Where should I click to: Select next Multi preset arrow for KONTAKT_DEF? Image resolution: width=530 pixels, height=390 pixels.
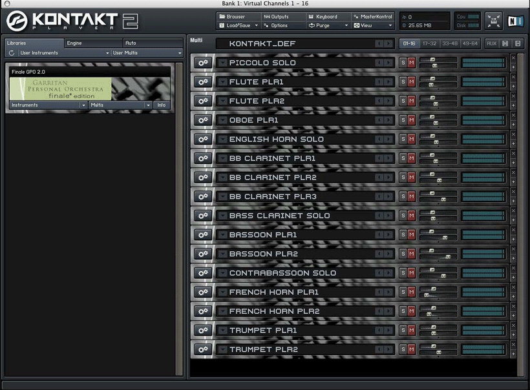click(x=388, y=43)
